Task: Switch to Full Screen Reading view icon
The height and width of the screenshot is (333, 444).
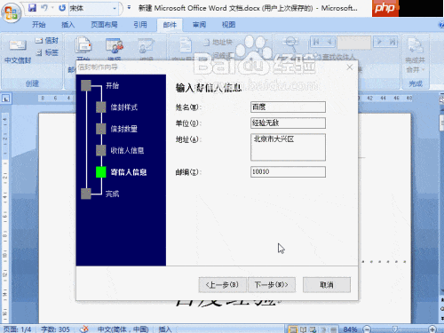Action: point(303,329)
